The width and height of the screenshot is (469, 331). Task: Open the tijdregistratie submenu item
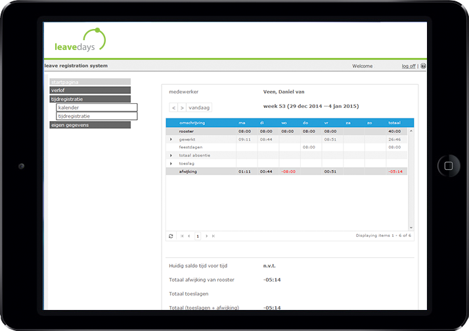(x=97, y=116)
